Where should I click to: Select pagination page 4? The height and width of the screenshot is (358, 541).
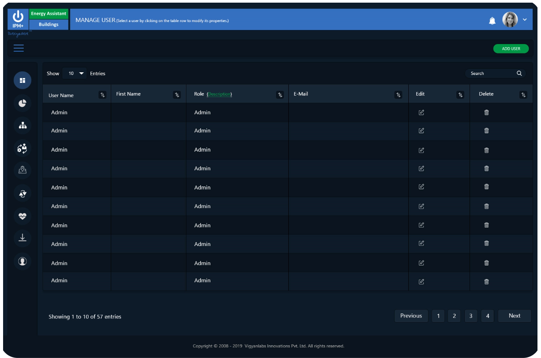click(487, 316)
